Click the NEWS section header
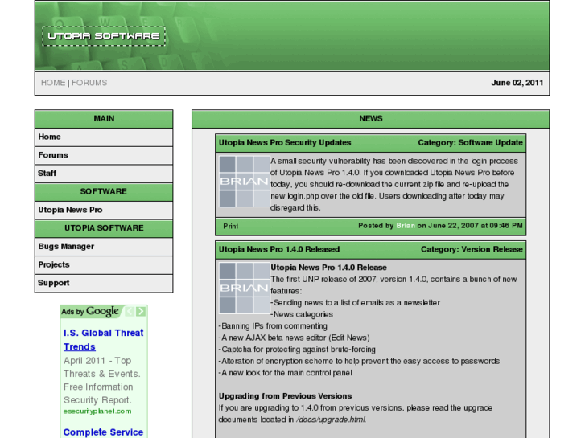The width and height of the screenshot is (585, 438). (x=370, y=119)
